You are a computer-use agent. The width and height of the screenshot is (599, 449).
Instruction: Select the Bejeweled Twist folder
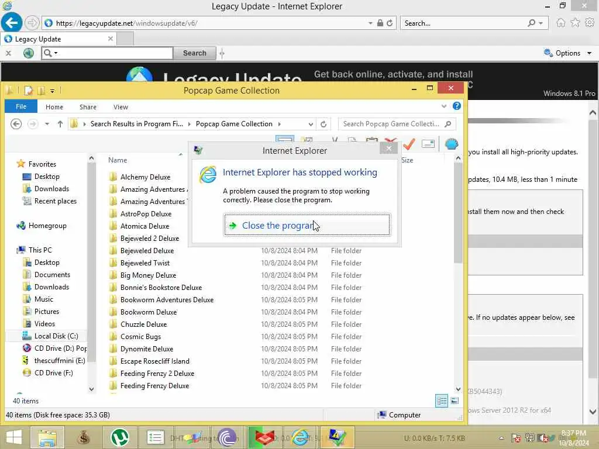pyautogui.click(x=145, y=263)
